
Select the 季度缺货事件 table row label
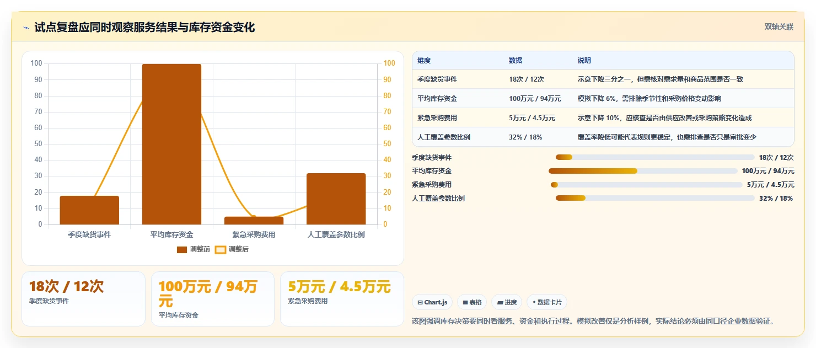tap(437, 79)
